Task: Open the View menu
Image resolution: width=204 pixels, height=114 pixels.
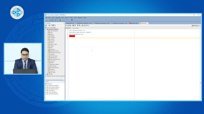Action: pyautogui.click(x=53, y=18)
